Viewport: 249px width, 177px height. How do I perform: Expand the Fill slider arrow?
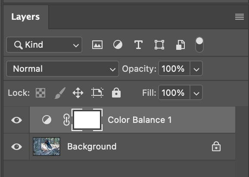[x=196, y=93]
